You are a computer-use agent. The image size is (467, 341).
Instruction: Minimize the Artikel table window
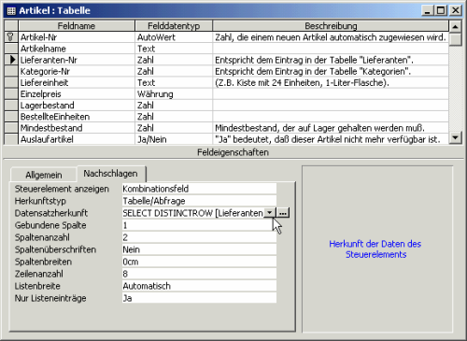(428, 10)
